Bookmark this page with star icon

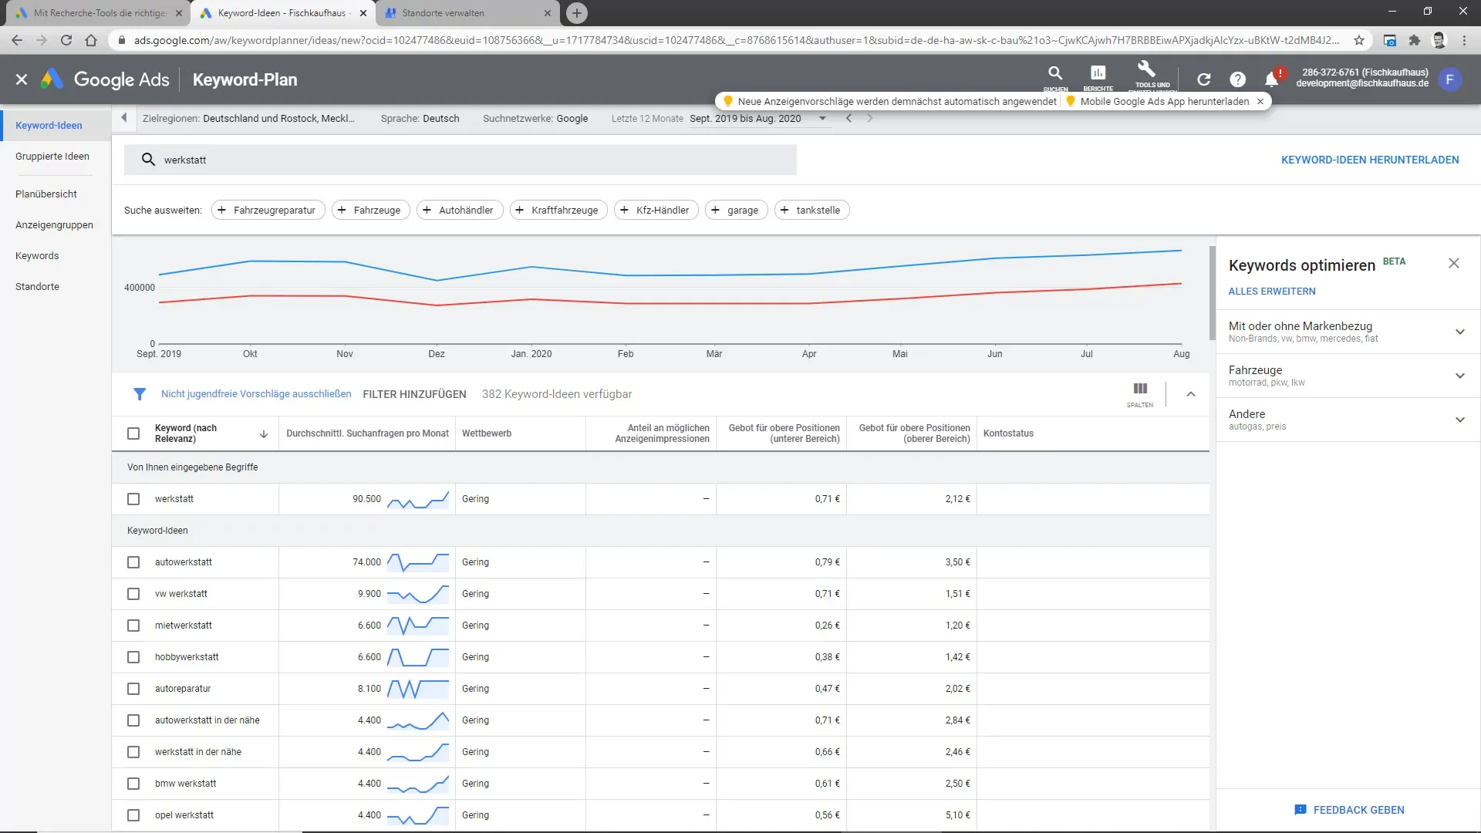pyautogui.click(x=1359, y=40)
